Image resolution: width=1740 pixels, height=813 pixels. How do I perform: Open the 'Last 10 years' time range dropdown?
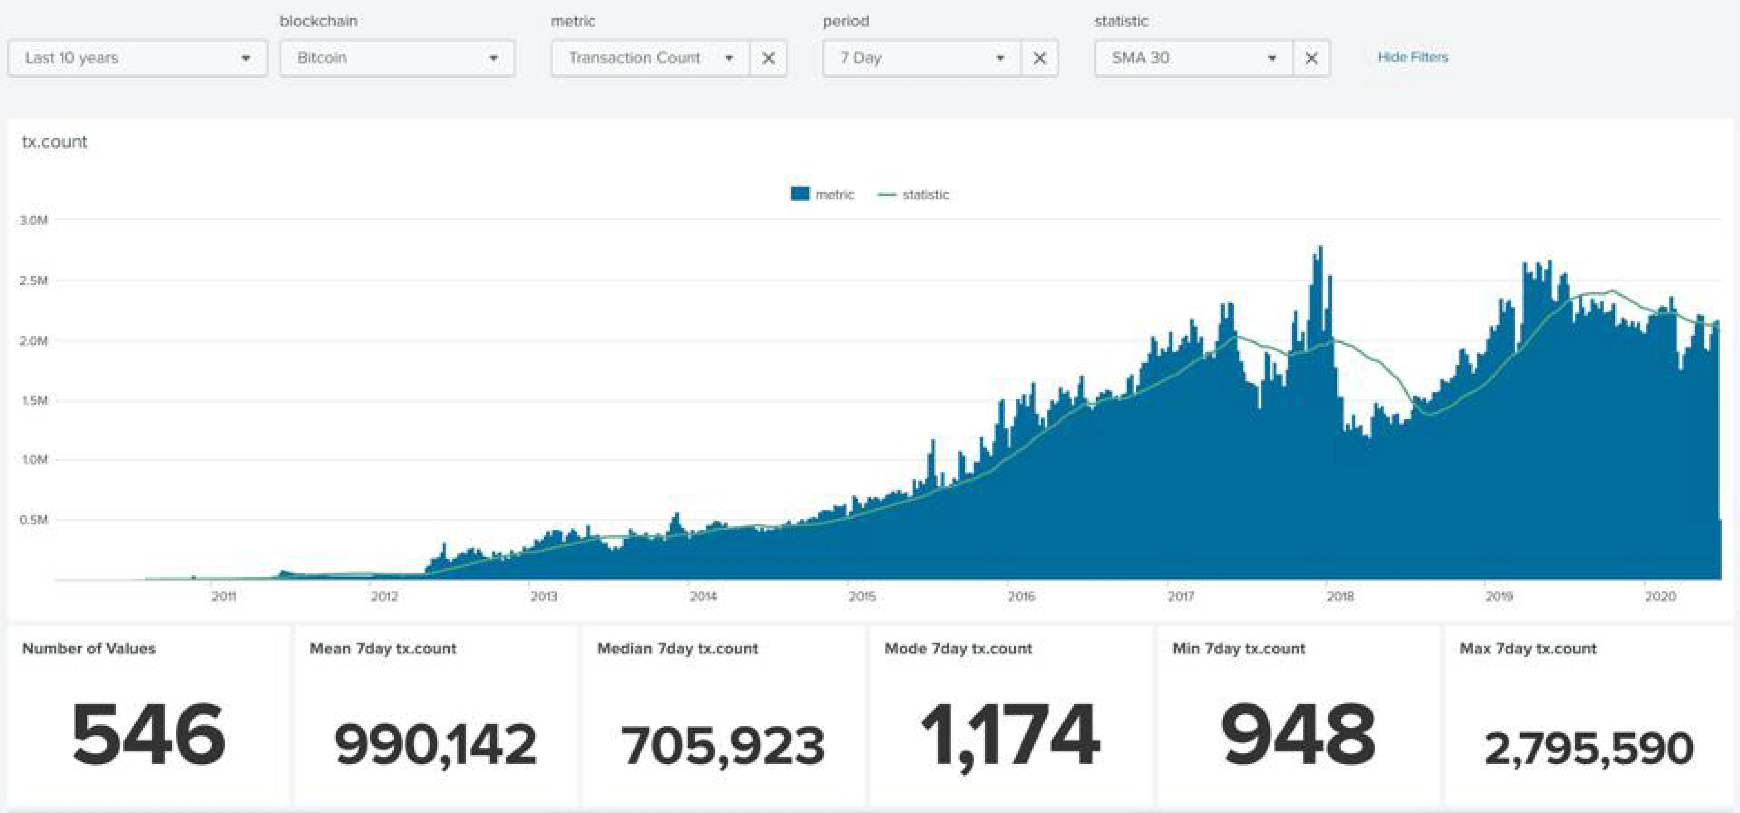click(138, 58)
